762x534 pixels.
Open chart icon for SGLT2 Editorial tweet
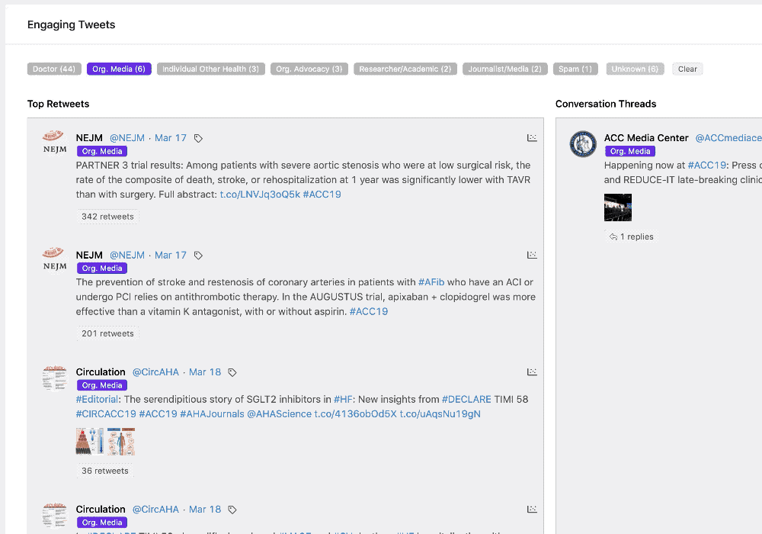532,372
